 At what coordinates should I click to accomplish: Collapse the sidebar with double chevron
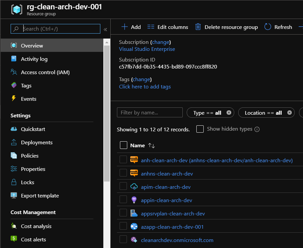click(x=105, y=30)
